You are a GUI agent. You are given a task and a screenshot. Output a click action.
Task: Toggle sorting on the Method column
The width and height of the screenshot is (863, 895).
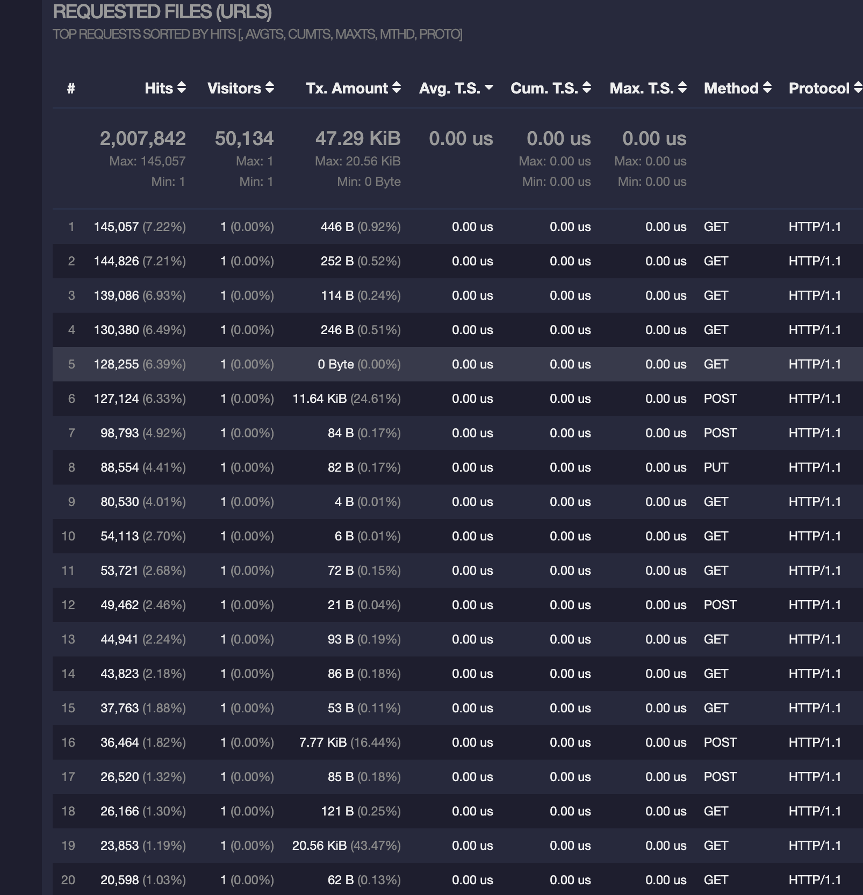767,88
